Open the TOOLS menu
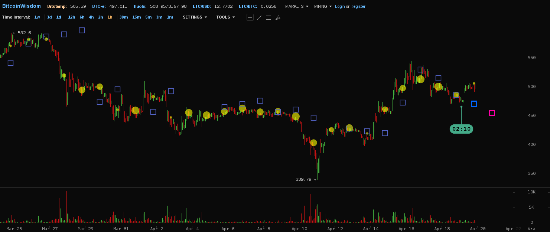The height and width of the screenshot is (232, 550). [x=225, y=17]
